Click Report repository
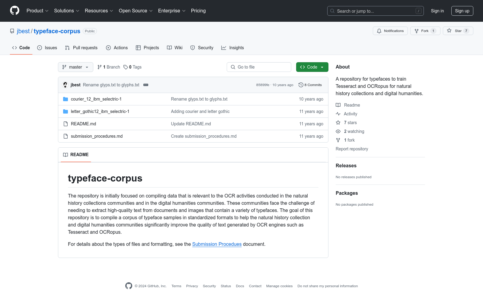This screenshot has width=483, height=302. [x=352, y=149]
